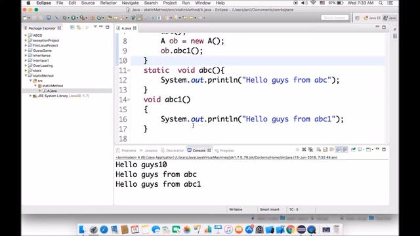Viewport: 420px width, 236px height.
Task: Toggle Word Wrap in the Console toolbar
Action: pyautogui.click(x=331, y=149)
